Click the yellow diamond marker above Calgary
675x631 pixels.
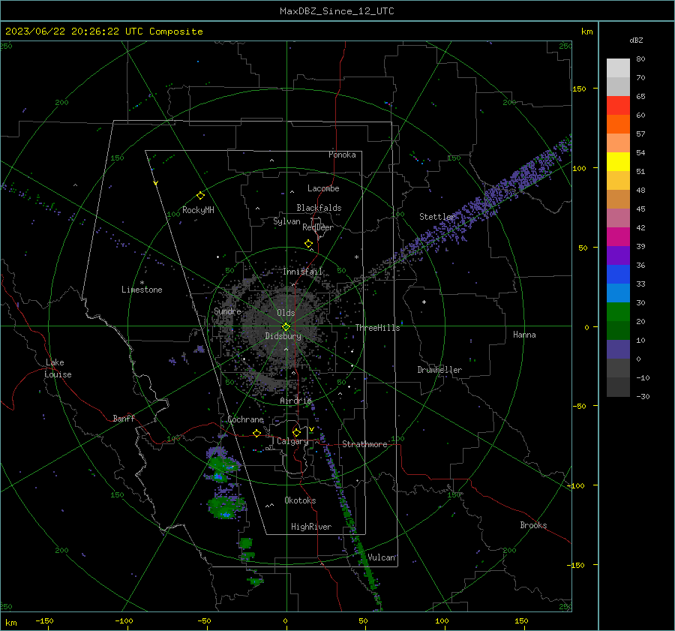click(x=296, y=432)
